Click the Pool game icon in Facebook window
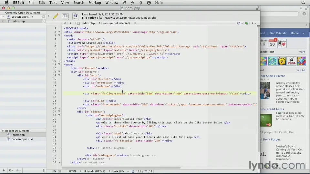 point(292,61)
